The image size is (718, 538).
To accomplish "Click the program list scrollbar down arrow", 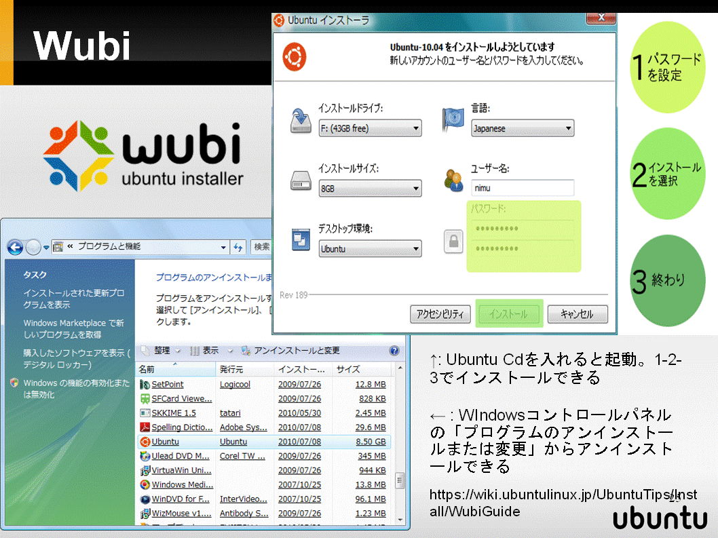I will coord(400,520).
